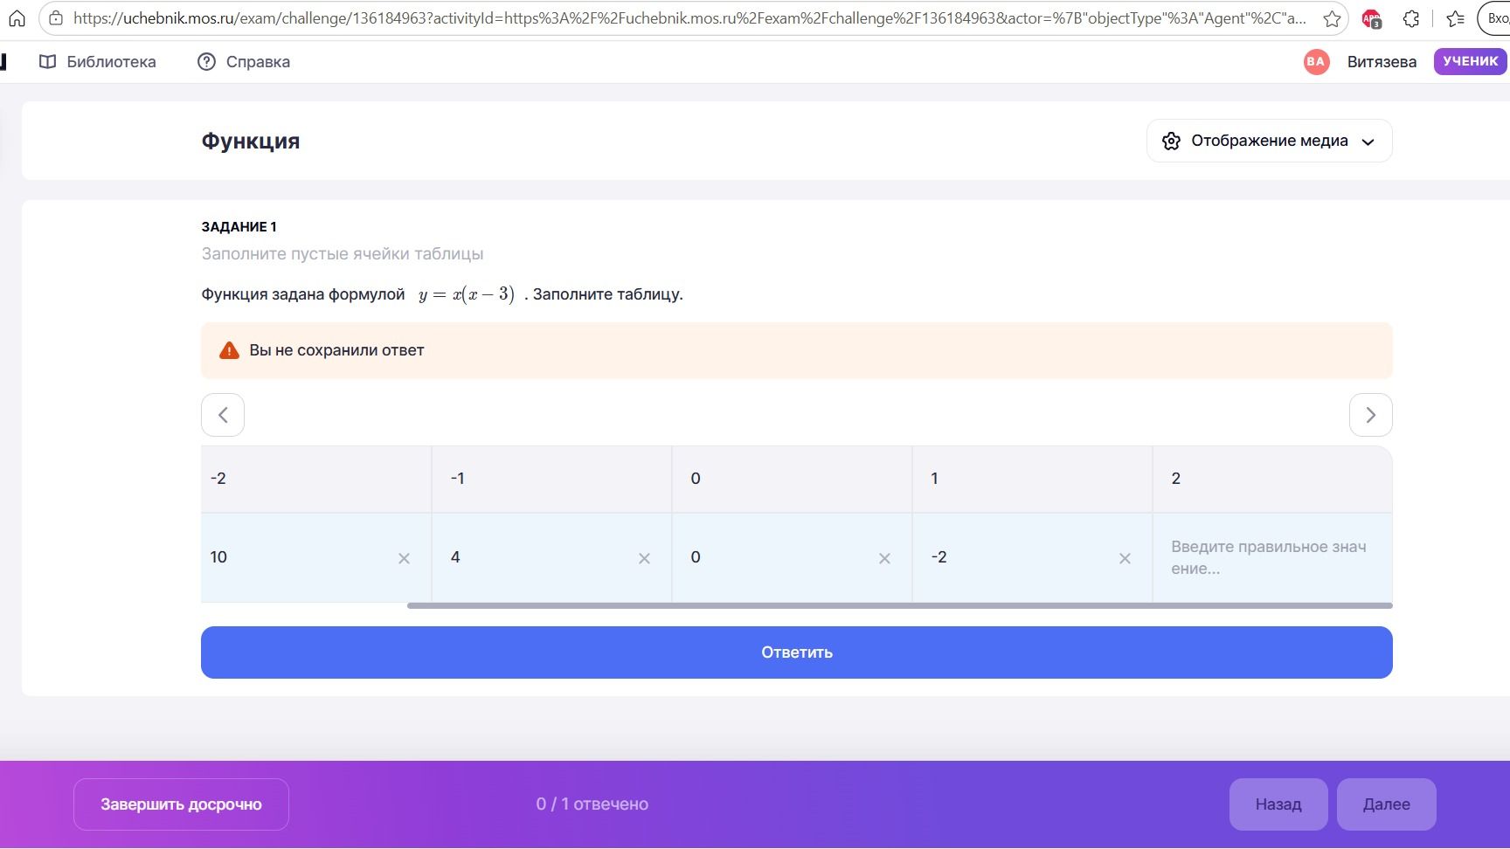The height and width of the screenshot is (849, 1510).
Task: Click the browser home icon
Action: pyautogui.click(x=17, y=18)
